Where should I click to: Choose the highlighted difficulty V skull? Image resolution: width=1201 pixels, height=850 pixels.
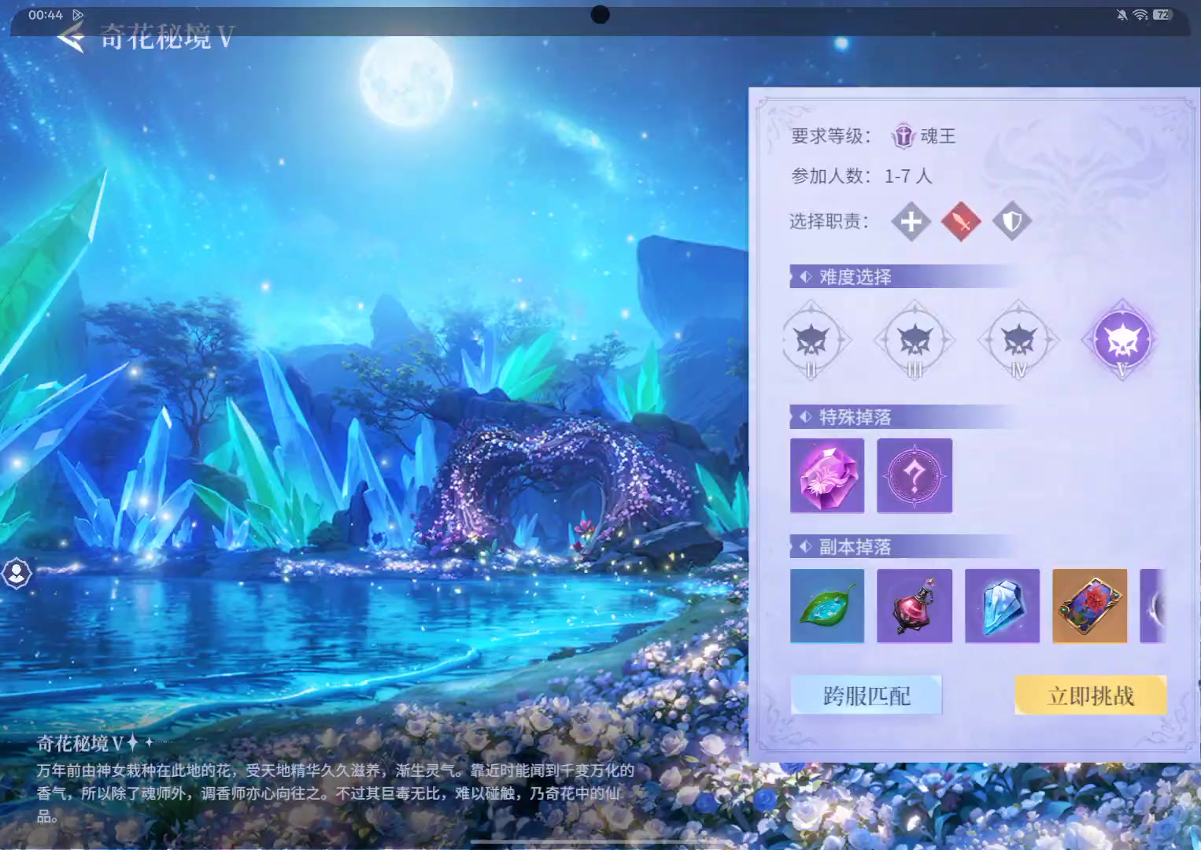[x=1122, y=341]
